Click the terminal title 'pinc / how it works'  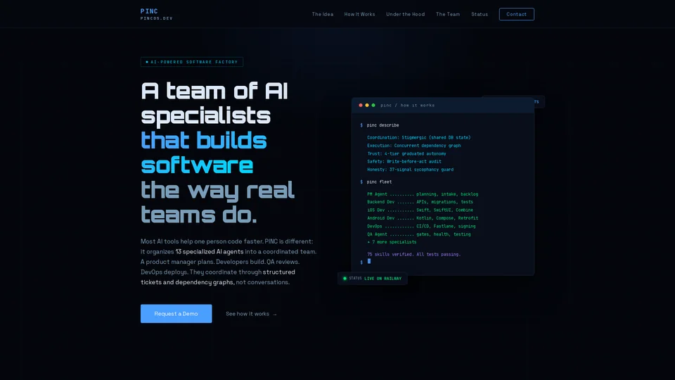408,105
